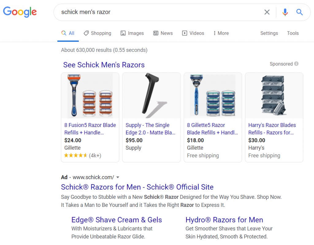Go to the Google logo homepage

click(x=20, y=12)
